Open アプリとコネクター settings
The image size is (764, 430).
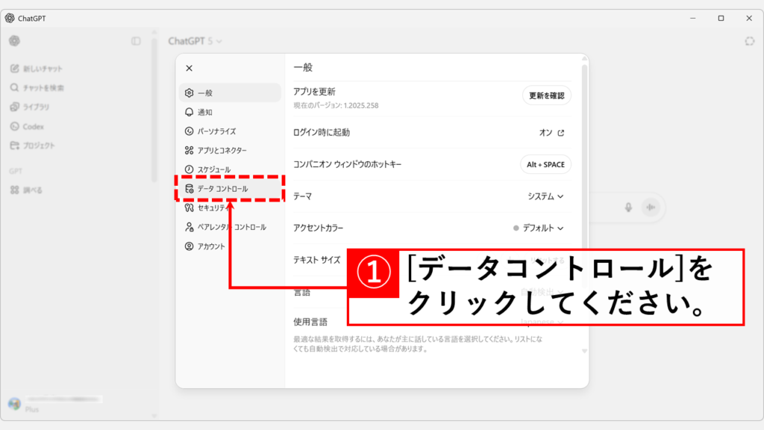point(222,150)
